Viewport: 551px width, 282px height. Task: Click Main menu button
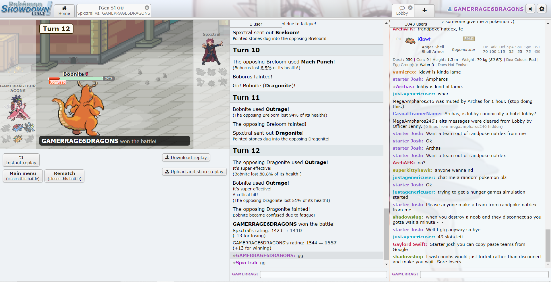23,176
